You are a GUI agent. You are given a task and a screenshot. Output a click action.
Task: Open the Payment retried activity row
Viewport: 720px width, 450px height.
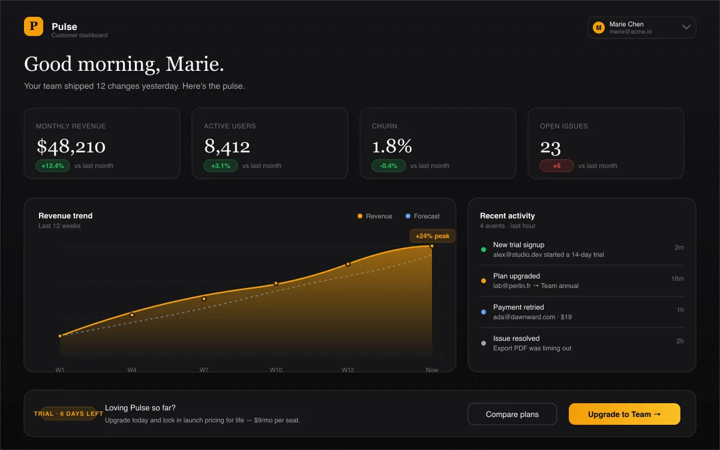point(582,312)
